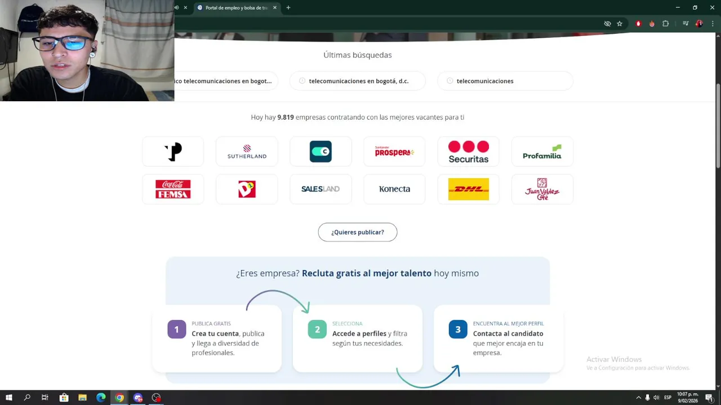Mute the audio-playing browser tab speaker icon
The width and height of the screenshot is (721, 405).
point(177,7)
